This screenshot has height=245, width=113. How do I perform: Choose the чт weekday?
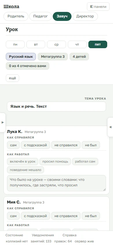(77, 44)
